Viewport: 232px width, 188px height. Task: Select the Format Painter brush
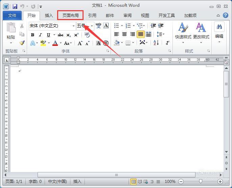(22, 43)
